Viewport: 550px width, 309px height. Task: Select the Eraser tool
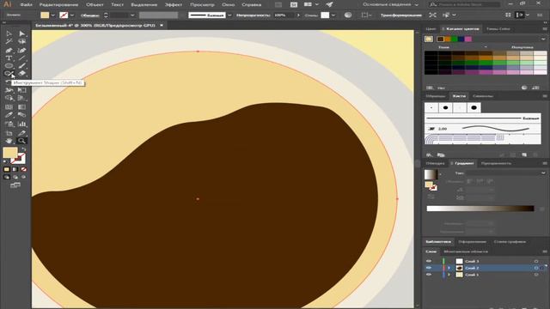coord(21,74)
